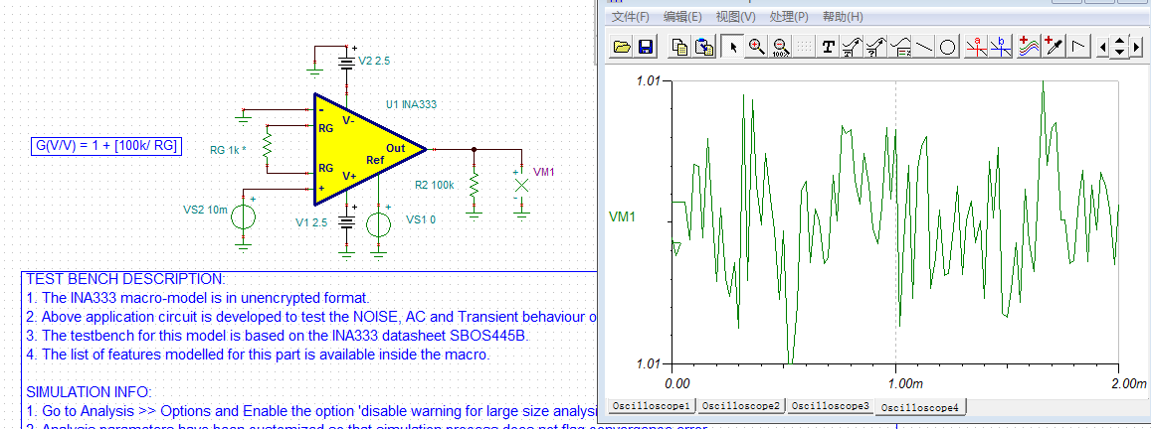
Task: Click the add more curves icon
Action: click(x=1028, y=48)
